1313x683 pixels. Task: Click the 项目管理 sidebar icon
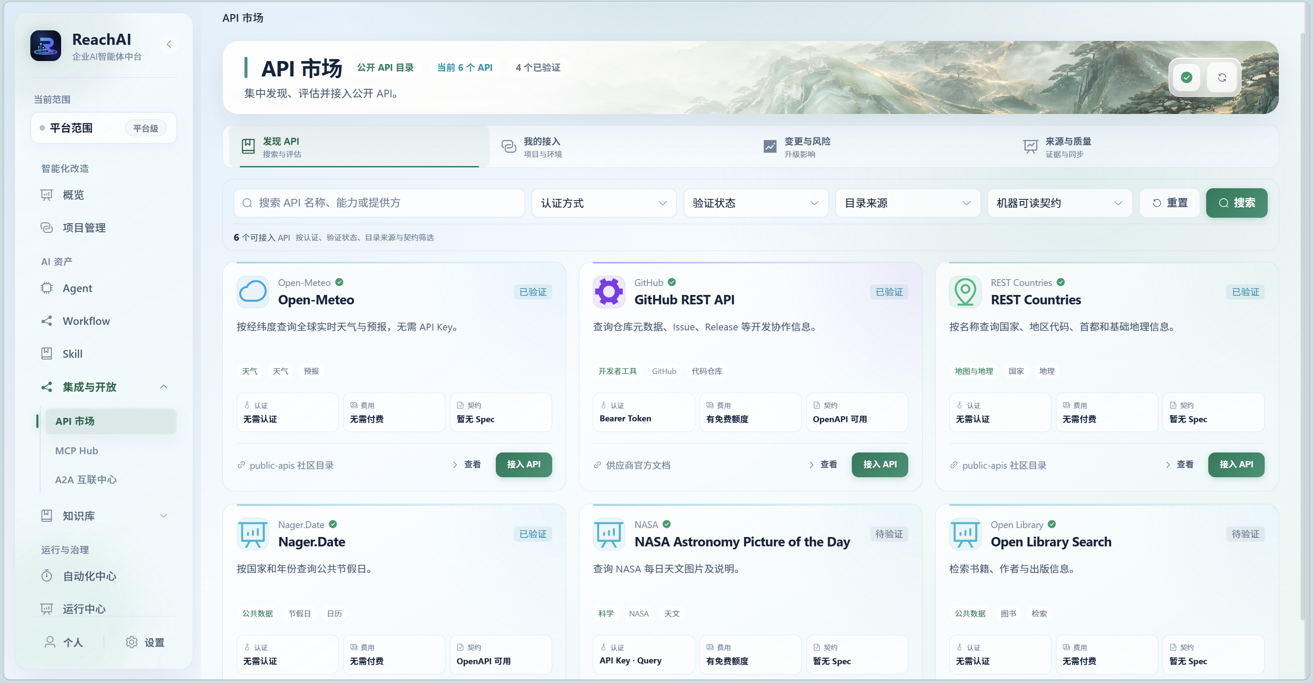(x=47, y=228)
